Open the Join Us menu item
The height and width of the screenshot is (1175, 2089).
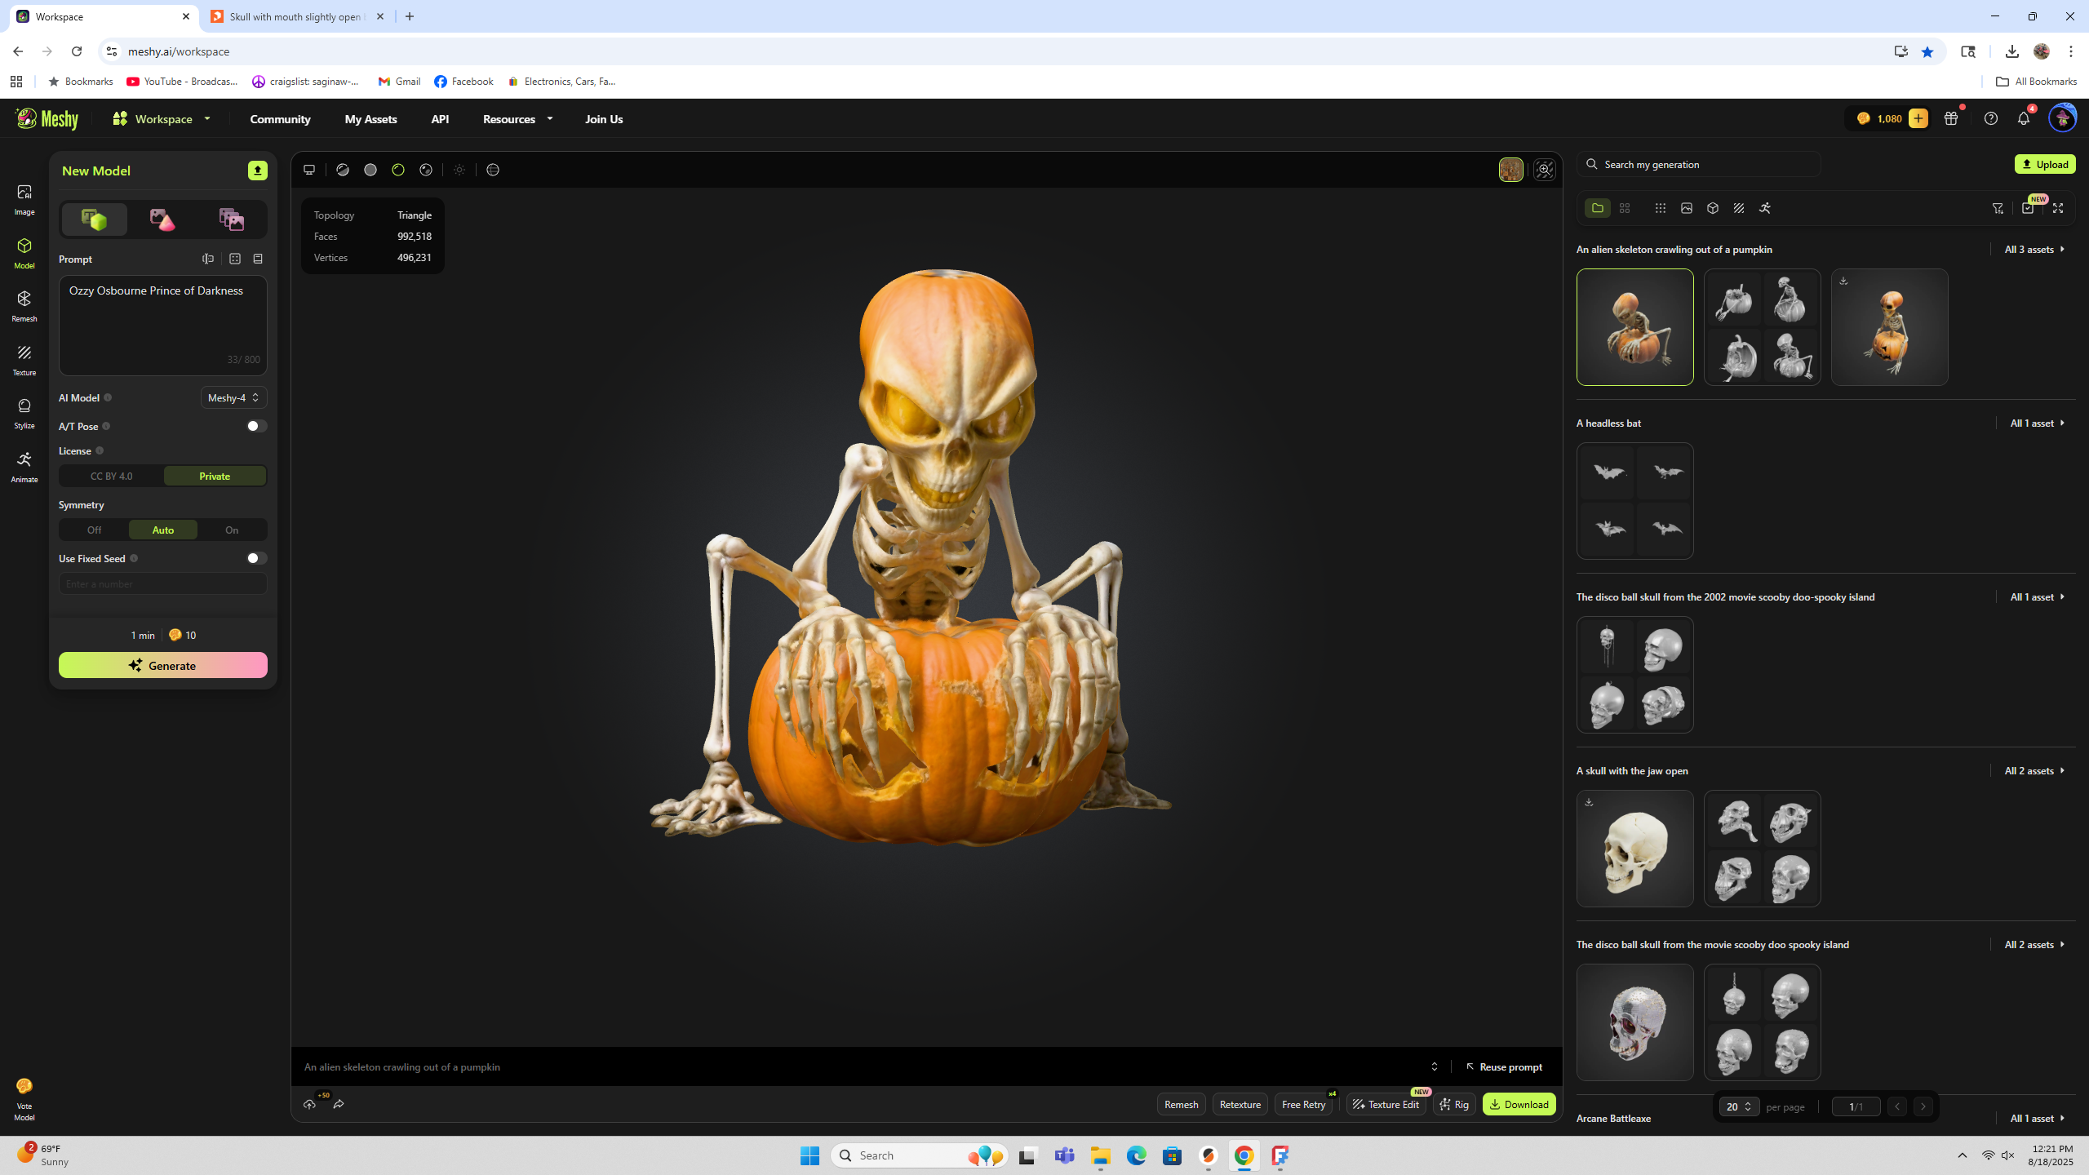pyautogui.click(x=604, y=119)
